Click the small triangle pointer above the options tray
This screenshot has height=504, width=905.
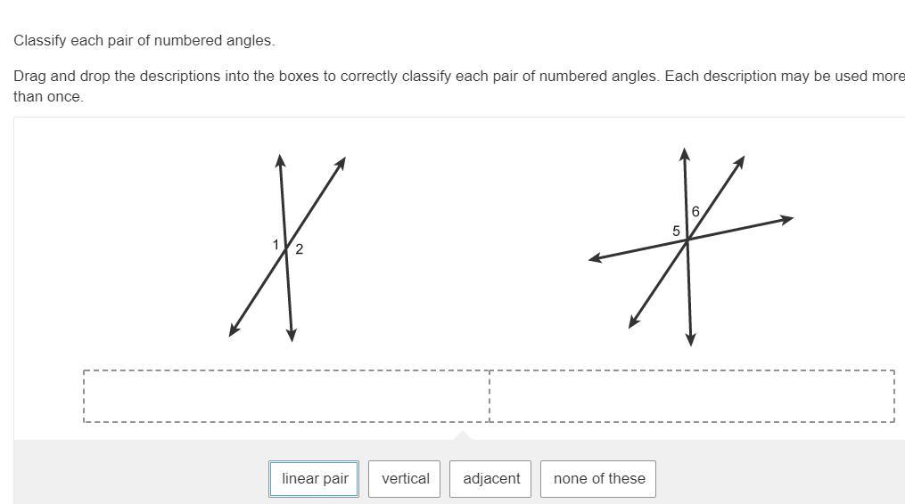pyautogui.click(x=462, y=435)
